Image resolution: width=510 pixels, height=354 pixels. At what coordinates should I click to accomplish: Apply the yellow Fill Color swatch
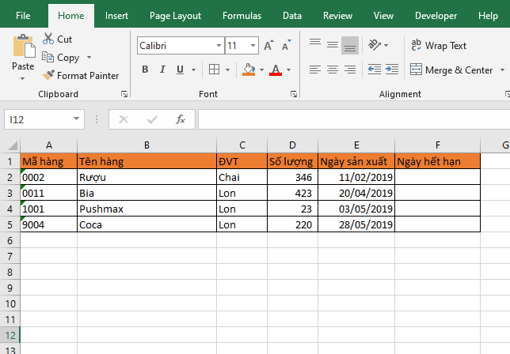[249, 70]
